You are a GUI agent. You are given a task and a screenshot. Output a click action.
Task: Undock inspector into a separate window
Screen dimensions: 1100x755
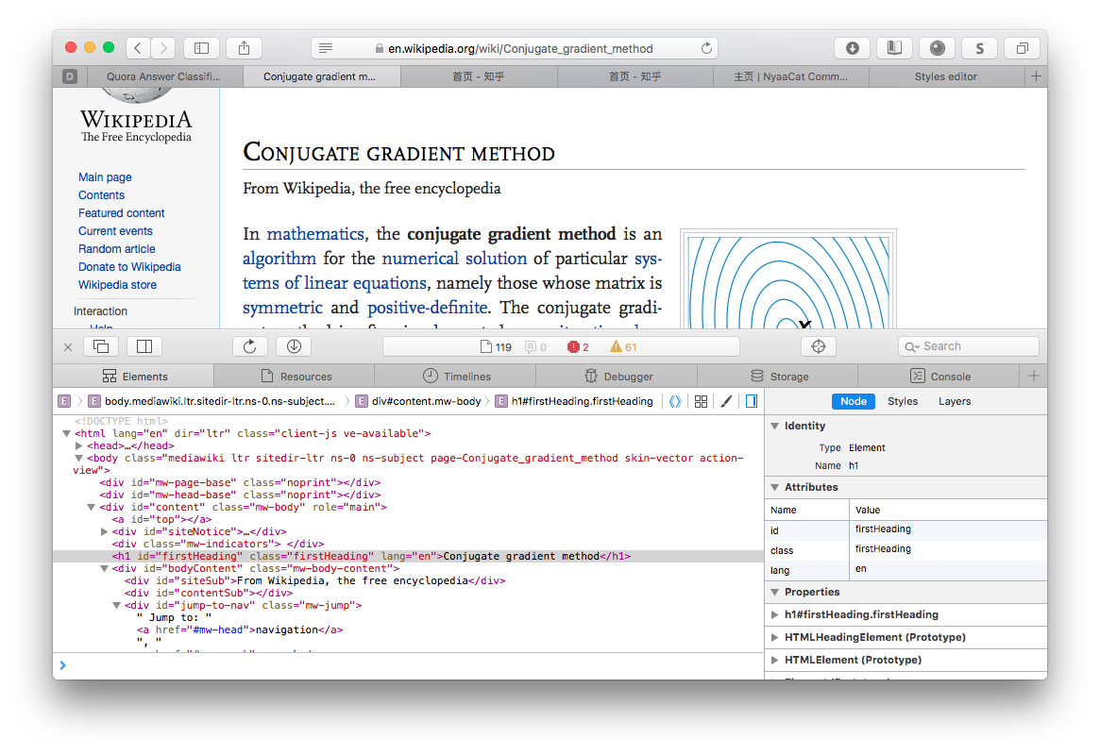pos(102,346)
